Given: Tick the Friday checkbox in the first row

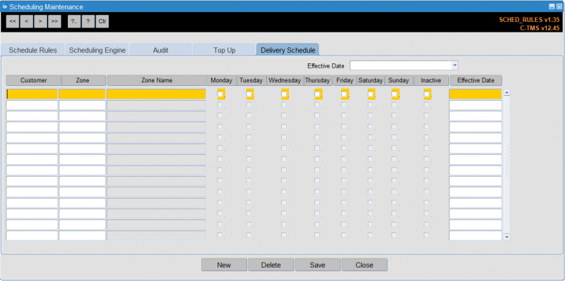Looking at the screenshot, I should (x=344, y=94).
